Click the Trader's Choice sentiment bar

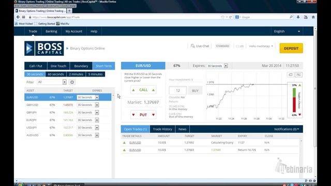(x=294, y=100)
